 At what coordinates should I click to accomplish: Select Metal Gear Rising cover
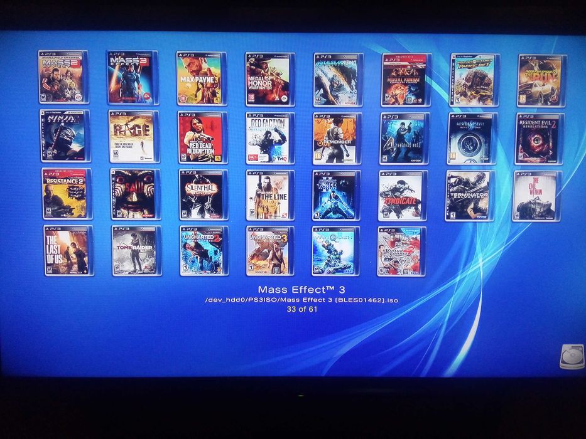pos(337,80)
